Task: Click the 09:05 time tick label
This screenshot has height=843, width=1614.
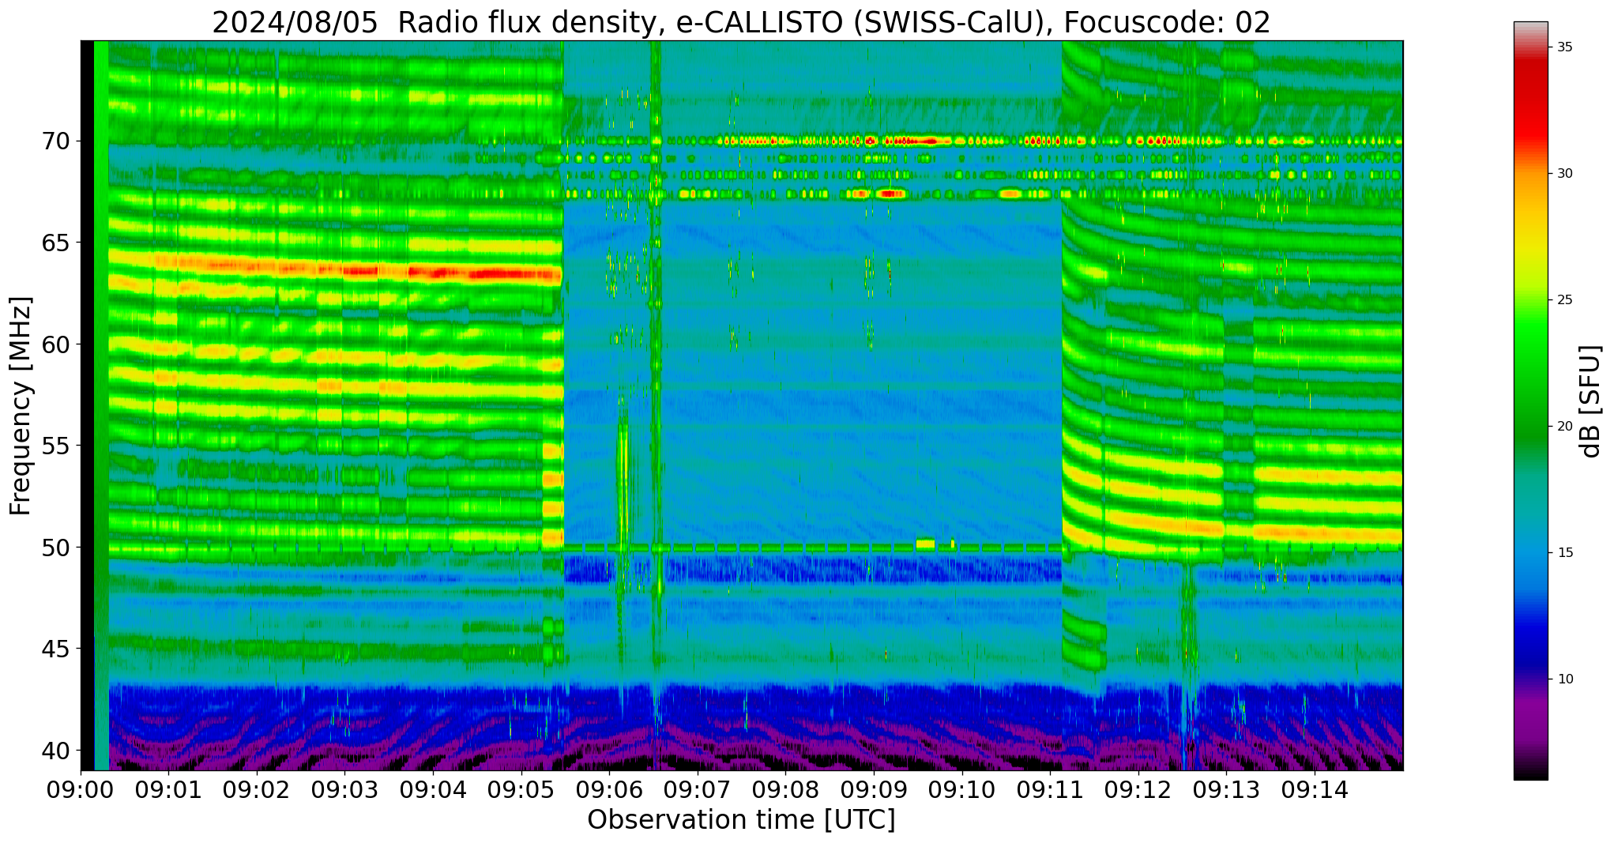Action: tap(521, 790)
